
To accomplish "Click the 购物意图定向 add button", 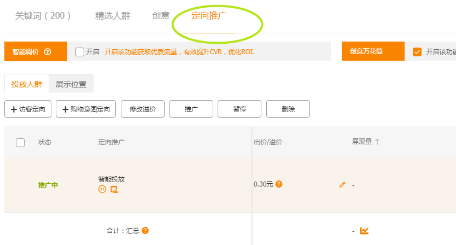I will click(x=86, y=109).
